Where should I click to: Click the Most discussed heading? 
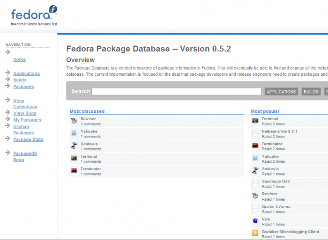point(87,111)
